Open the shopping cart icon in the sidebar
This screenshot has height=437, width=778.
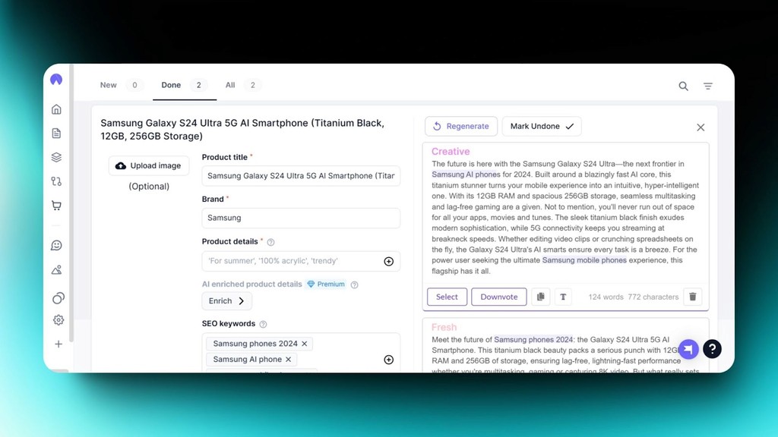point(56,206)
